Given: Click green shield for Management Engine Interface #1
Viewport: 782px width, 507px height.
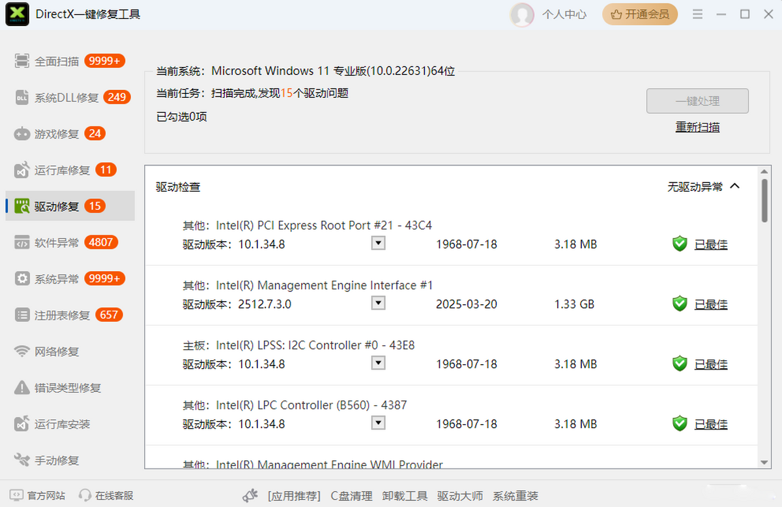Looking at the screenshot, I should tap(680, 304).
